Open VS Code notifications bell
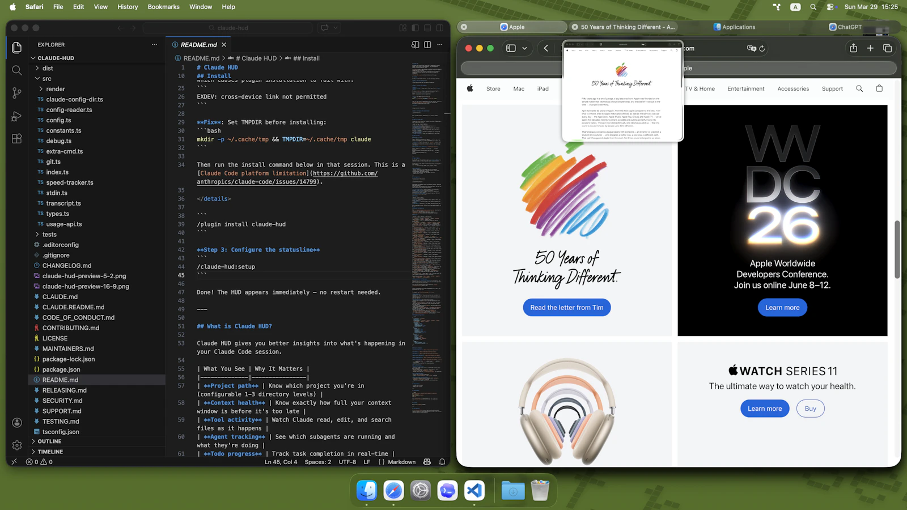This screenshot has width=907, height=510. [x=442, y=462]
